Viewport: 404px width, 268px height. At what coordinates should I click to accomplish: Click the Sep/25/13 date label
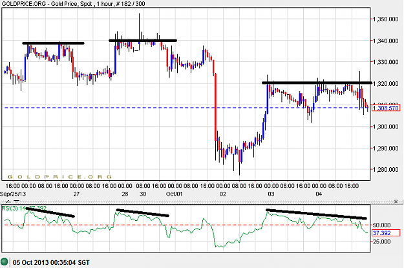pos(13,194)
